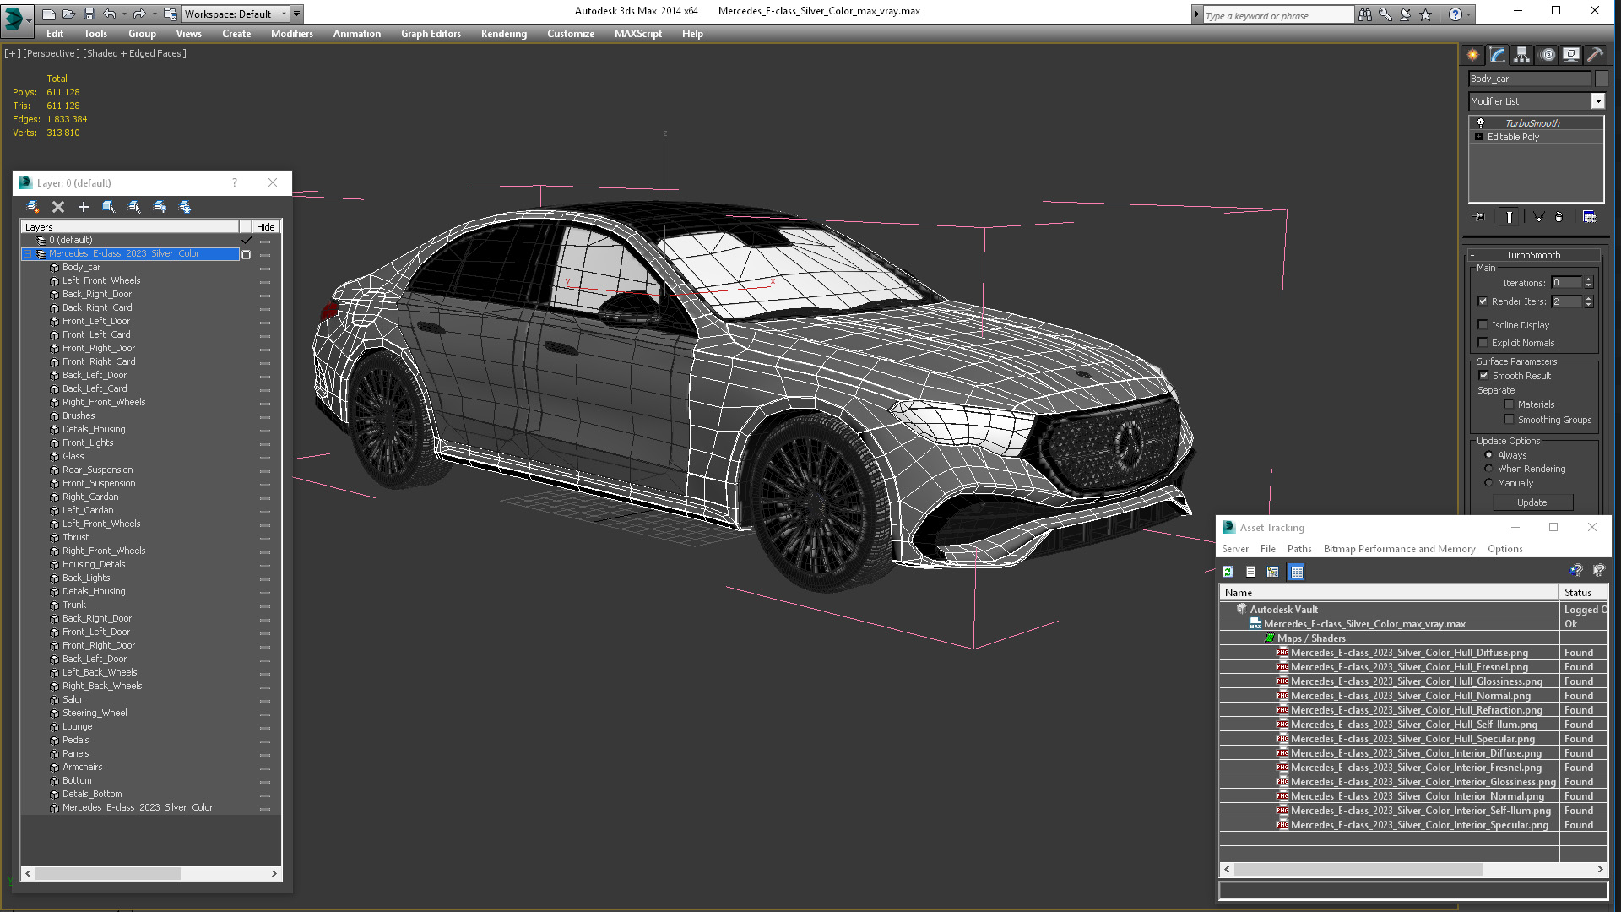Click Highlight Selected Objects' Layers icon
Viewport: 1621px width, 912px height.
(x=134, y=207)
